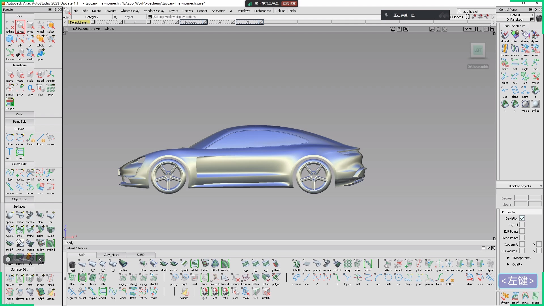Select the Revolve surface tool
The width and height of the screenshot is (544, 306).
coord(30,216)
